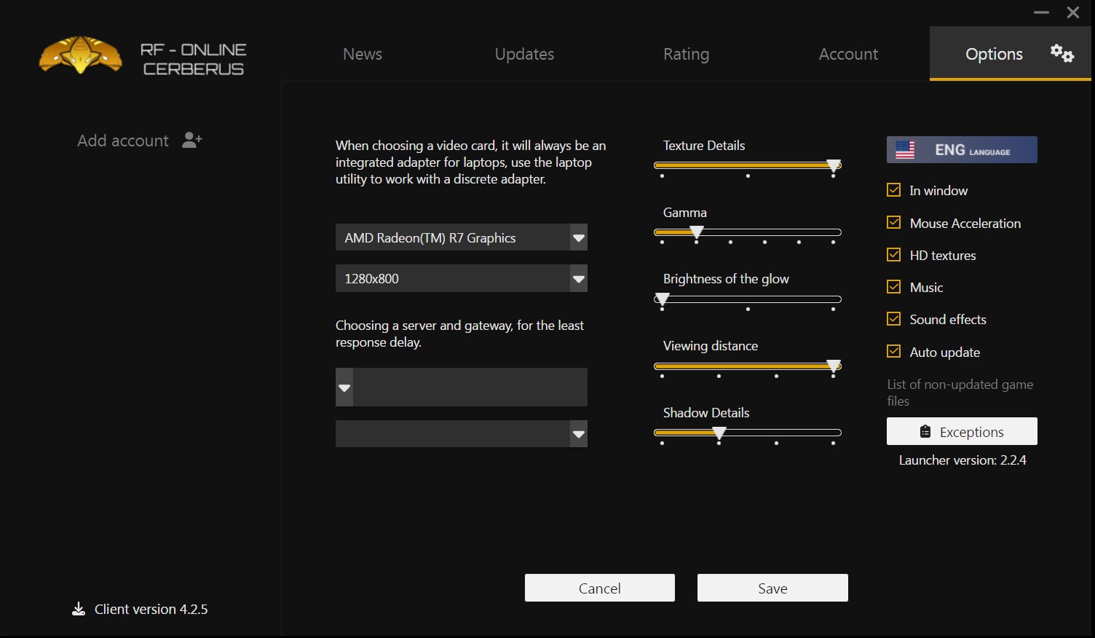
Task: Minimize the launcher window
Action: point(1041,12)
